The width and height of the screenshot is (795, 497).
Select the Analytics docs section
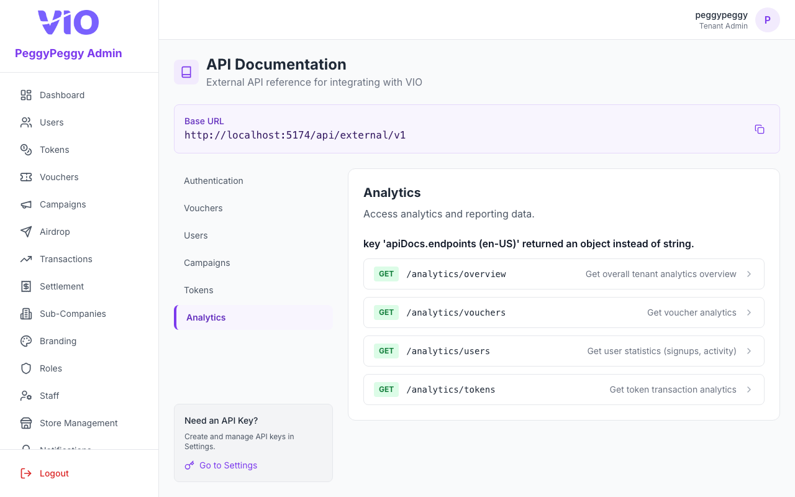click(x=253, y=317)
